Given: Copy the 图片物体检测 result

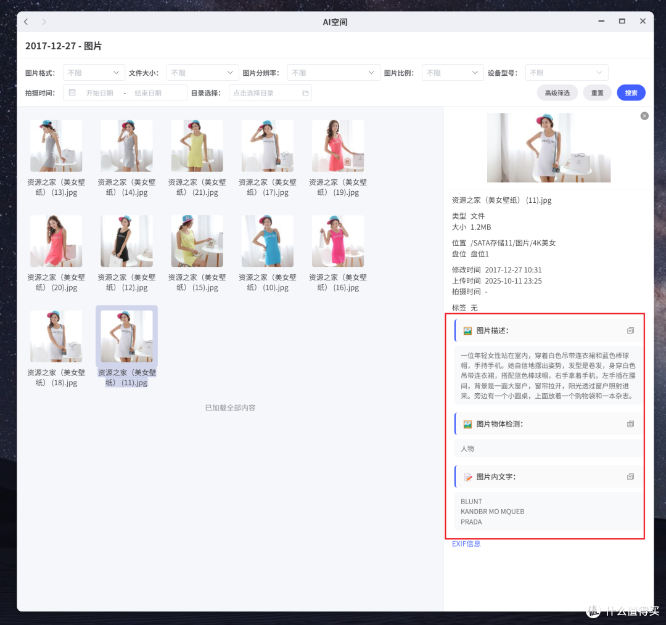Looking at the screenshot, I should tap(630, 424).
